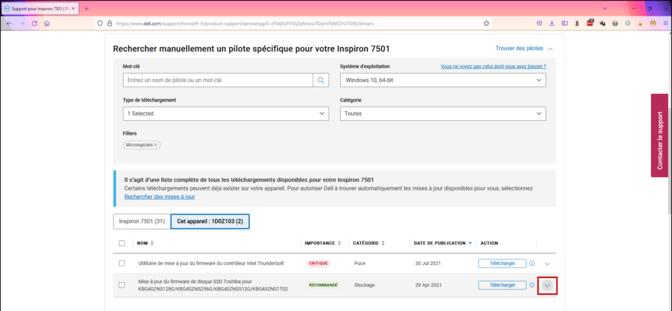Screen dimensions: 672x311
Task: Click the Puce category cell
Action: click(360, 264)
